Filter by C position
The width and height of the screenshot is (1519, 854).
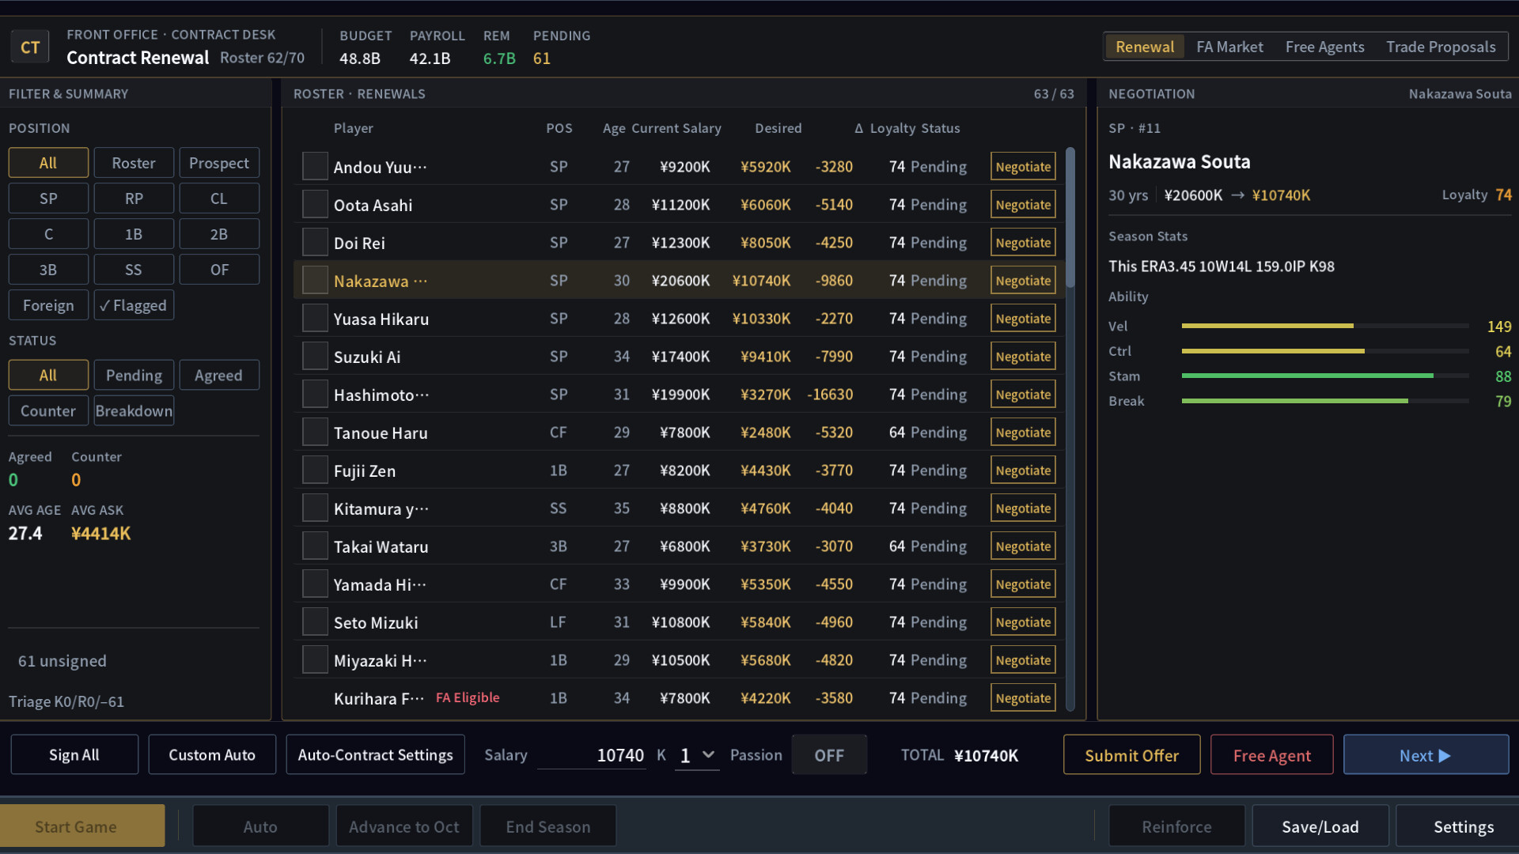click(48, 234)
